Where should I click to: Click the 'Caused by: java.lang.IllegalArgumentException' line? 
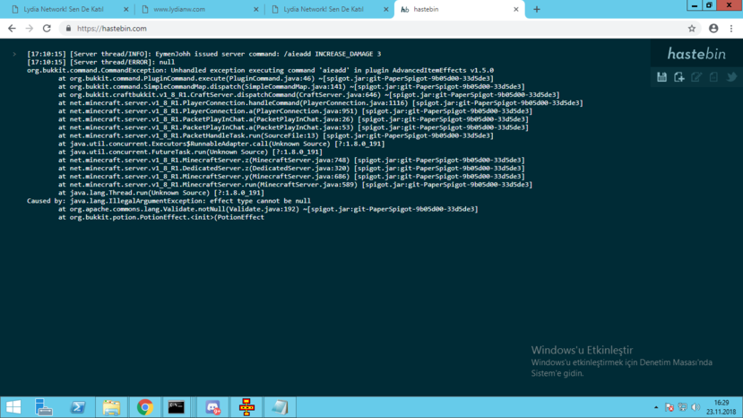168,201
